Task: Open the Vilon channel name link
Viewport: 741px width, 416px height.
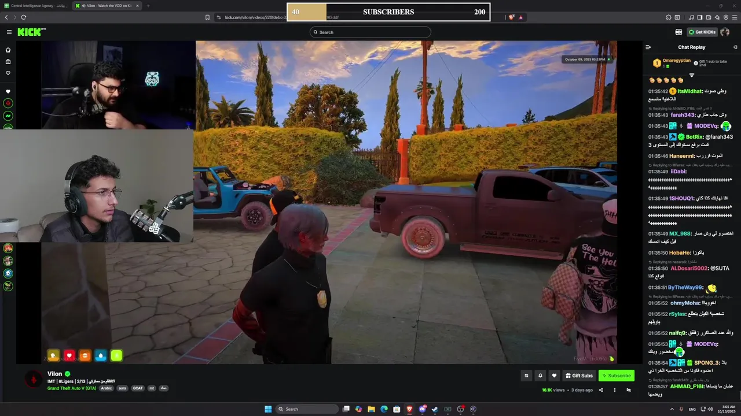Action: click(x=54, y=374)
